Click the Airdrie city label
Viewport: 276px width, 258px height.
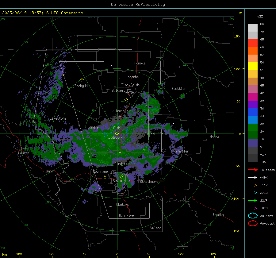pyautogui.click(x=121, y=164)
